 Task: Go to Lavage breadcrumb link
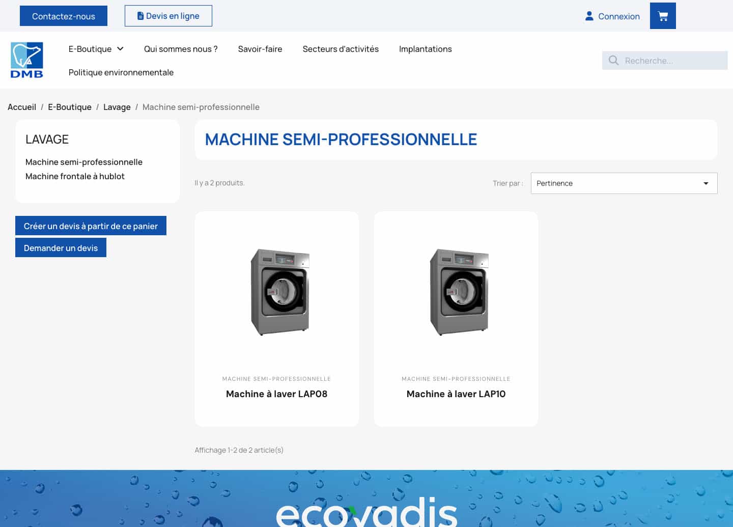117,107
